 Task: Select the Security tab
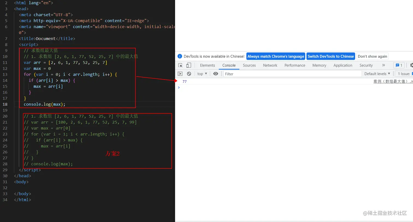[366, 65]
